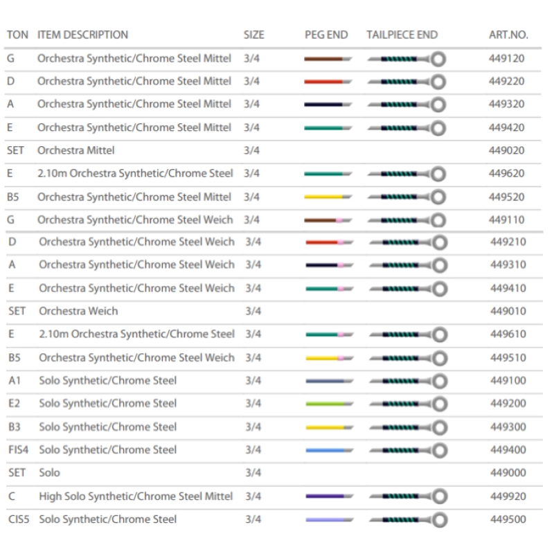Open article number 449020 for Orchestra Mittel set
Image resolution: width=554 pixels, height=554 pixels.
click(506, 150)
